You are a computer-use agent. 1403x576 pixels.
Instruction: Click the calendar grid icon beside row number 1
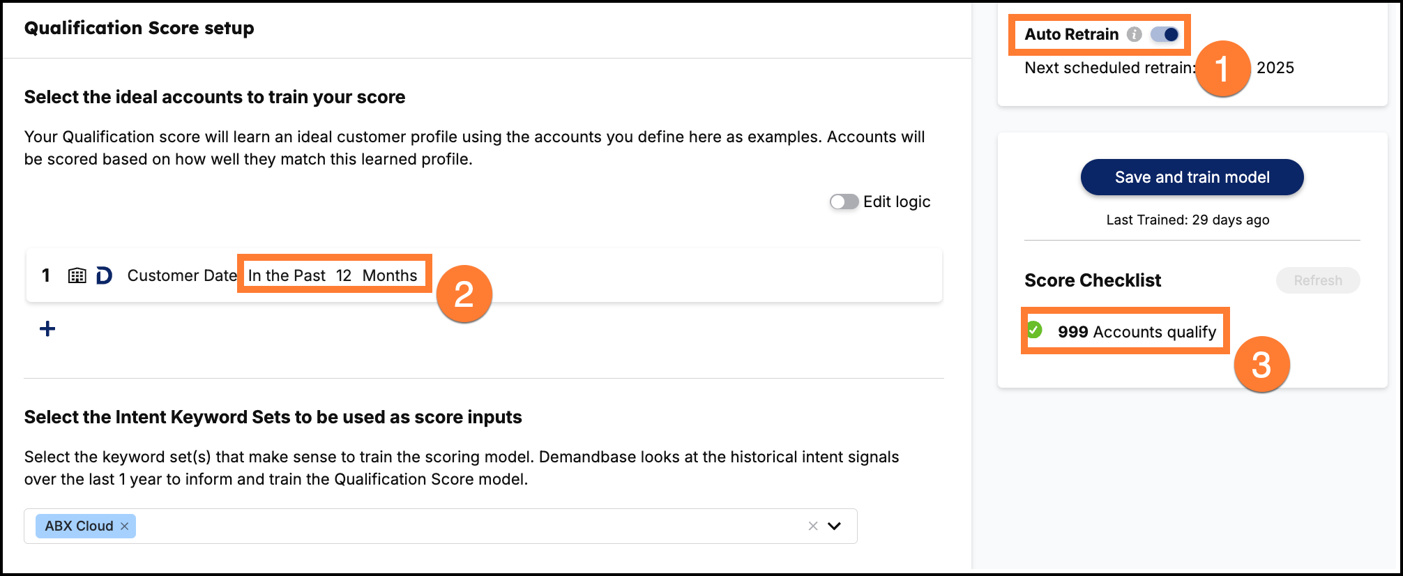tap(79, 275)
